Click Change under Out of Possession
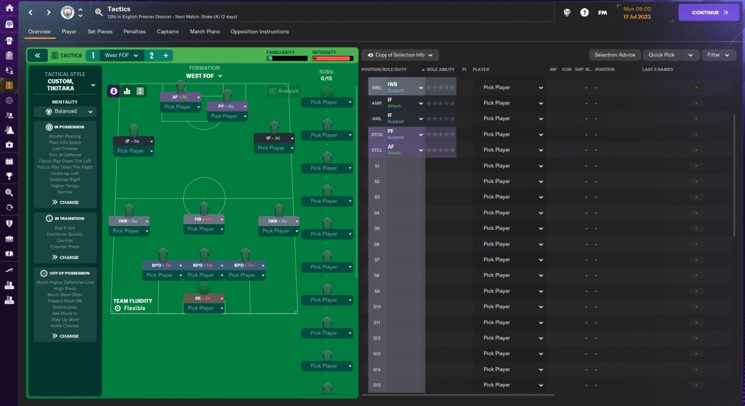Image resolution: width=745 pixels, height=406 pixels. click(x=65, y=336)
